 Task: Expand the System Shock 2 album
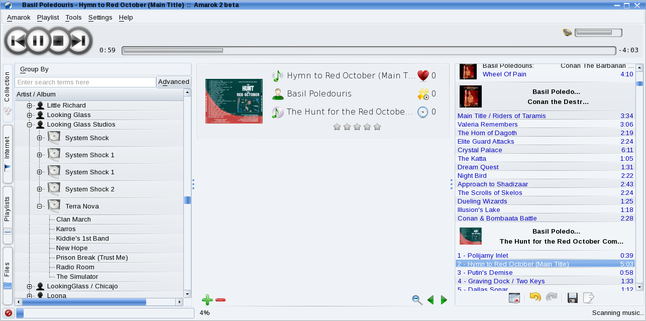point(39,189)
